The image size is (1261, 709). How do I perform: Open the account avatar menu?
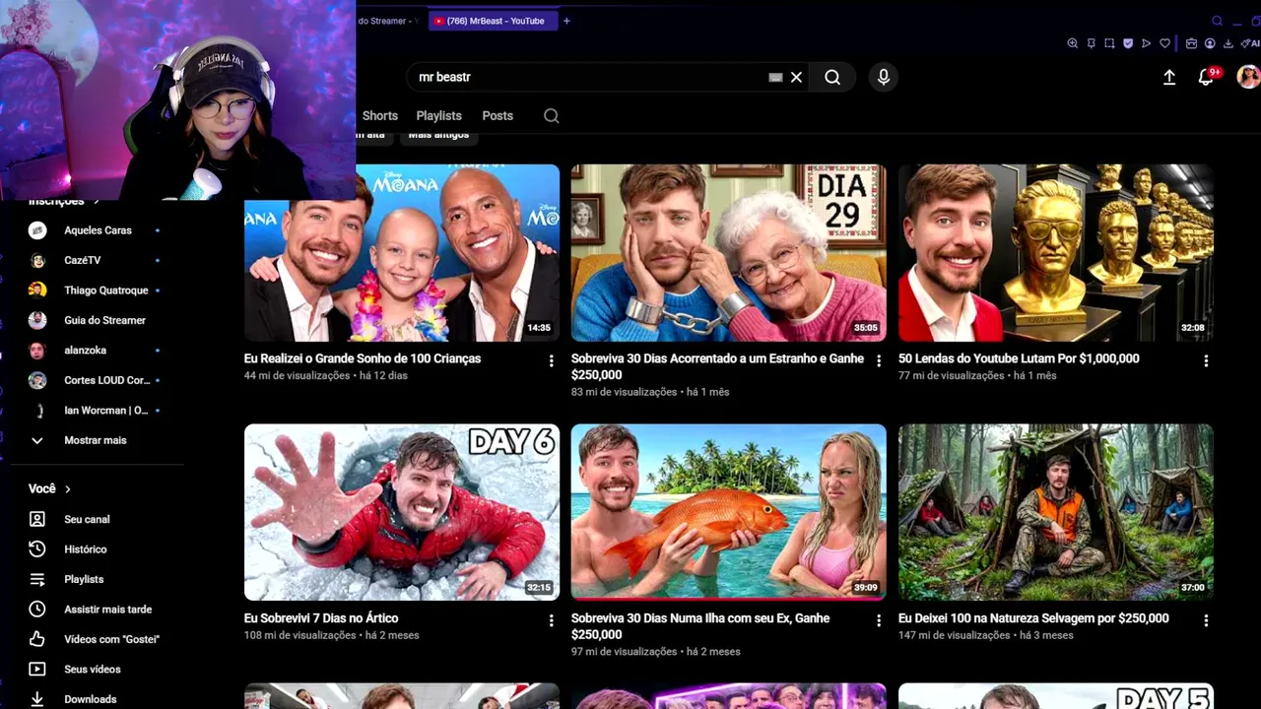pos(1248,77)
